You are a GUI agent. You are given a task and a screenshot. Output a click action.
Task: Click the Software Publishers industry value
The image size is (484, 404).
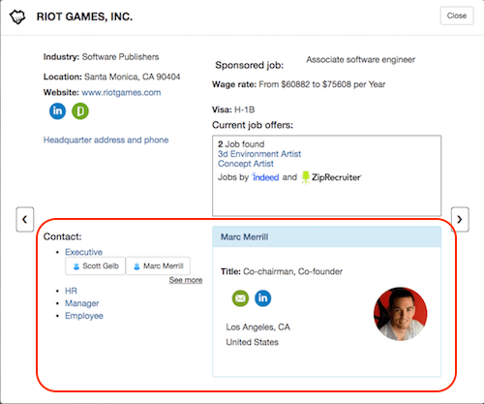pyautogui.click(x=120, y=57)
